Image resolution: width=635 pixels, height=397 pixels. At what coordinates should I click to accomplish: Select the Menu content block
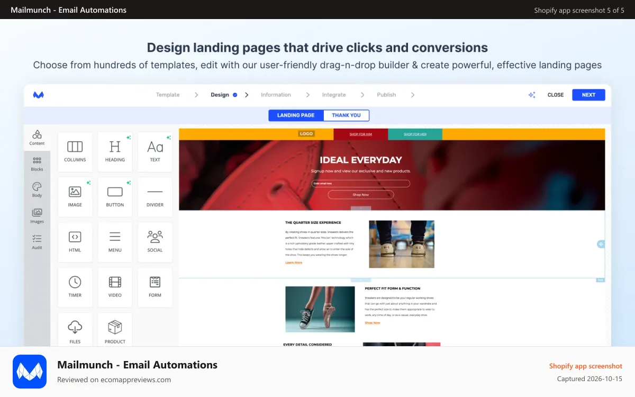[x=115, y=242]
